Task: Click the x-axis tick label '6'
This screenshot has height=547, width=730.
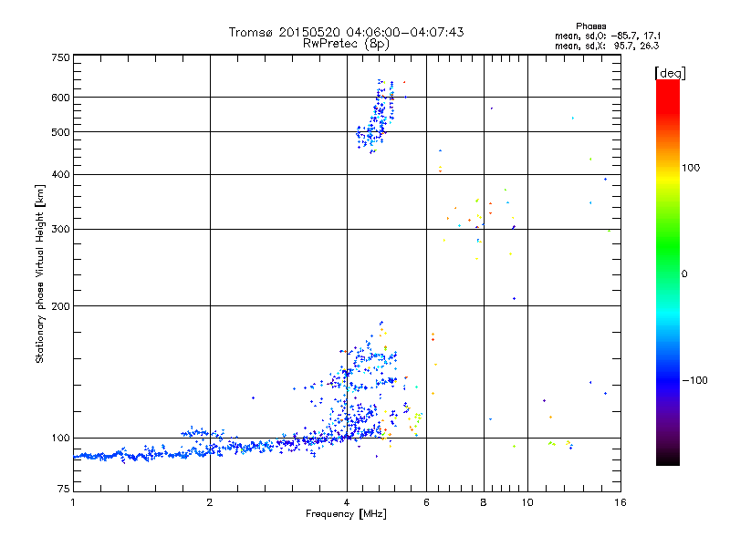Action: pos(426,502)
